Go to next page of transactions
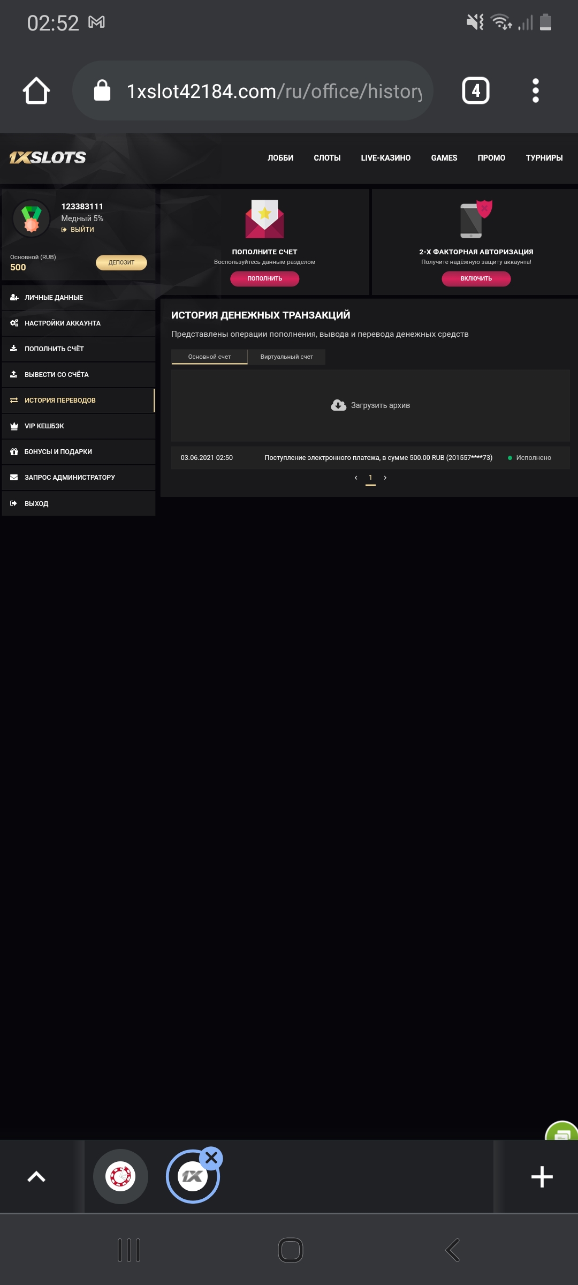The height and width of the screenshot is (1285, 578). point(385,478)
